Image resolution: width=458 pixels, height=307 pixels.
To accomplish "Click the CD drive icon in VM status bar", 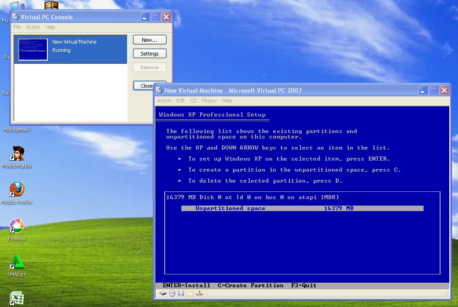I will click(x=172, y=293).
